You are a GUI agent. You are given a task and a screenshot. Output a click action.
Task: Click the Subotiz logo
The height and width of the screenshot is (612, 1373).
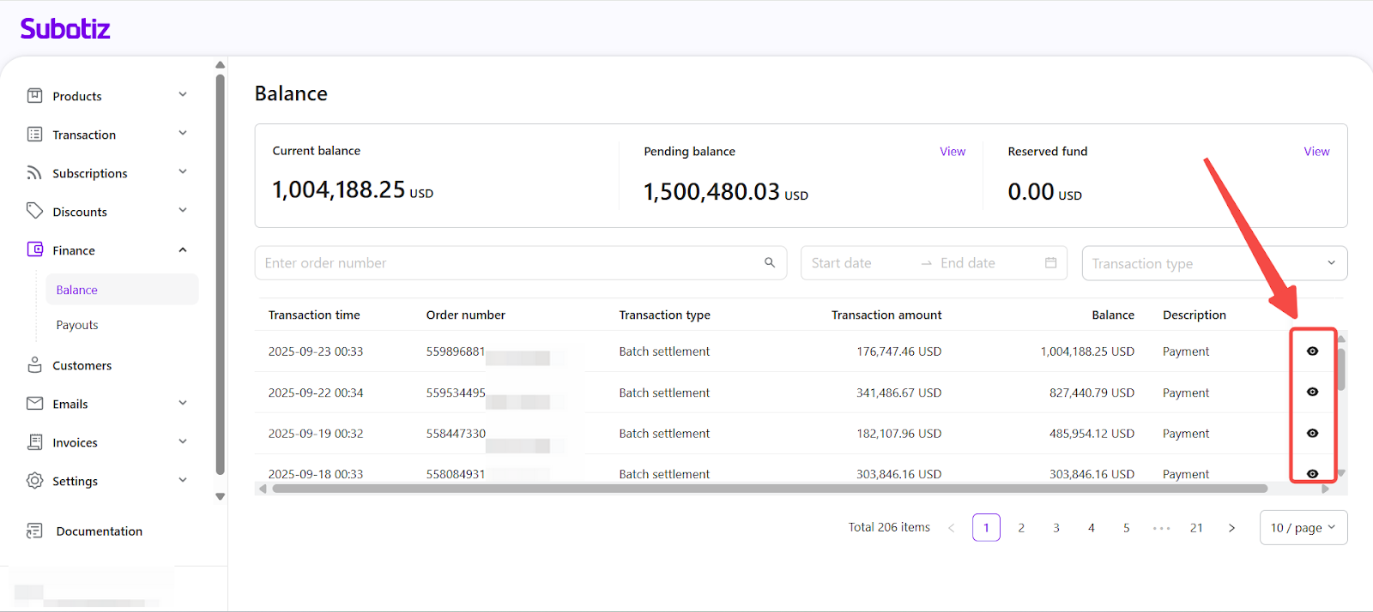click(x=65, y=29)
